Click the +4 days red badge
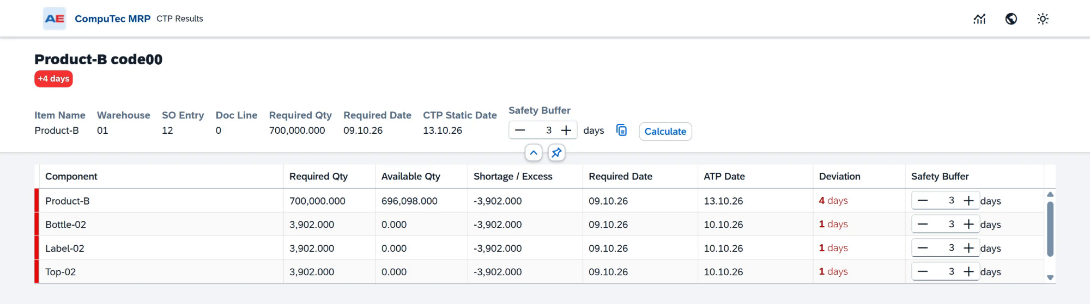The height and width of the screenshot is (304, 1090). (53, 79)
